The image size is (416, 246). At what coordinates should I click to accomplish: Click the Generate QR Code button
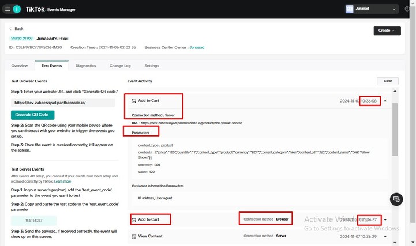tap(33, 115)
